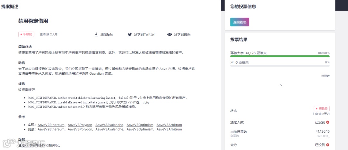This screenshot has width=348, height=150.
Task: Click the green 耶鲁大学 vote progress bar
Action: [280, 56]
